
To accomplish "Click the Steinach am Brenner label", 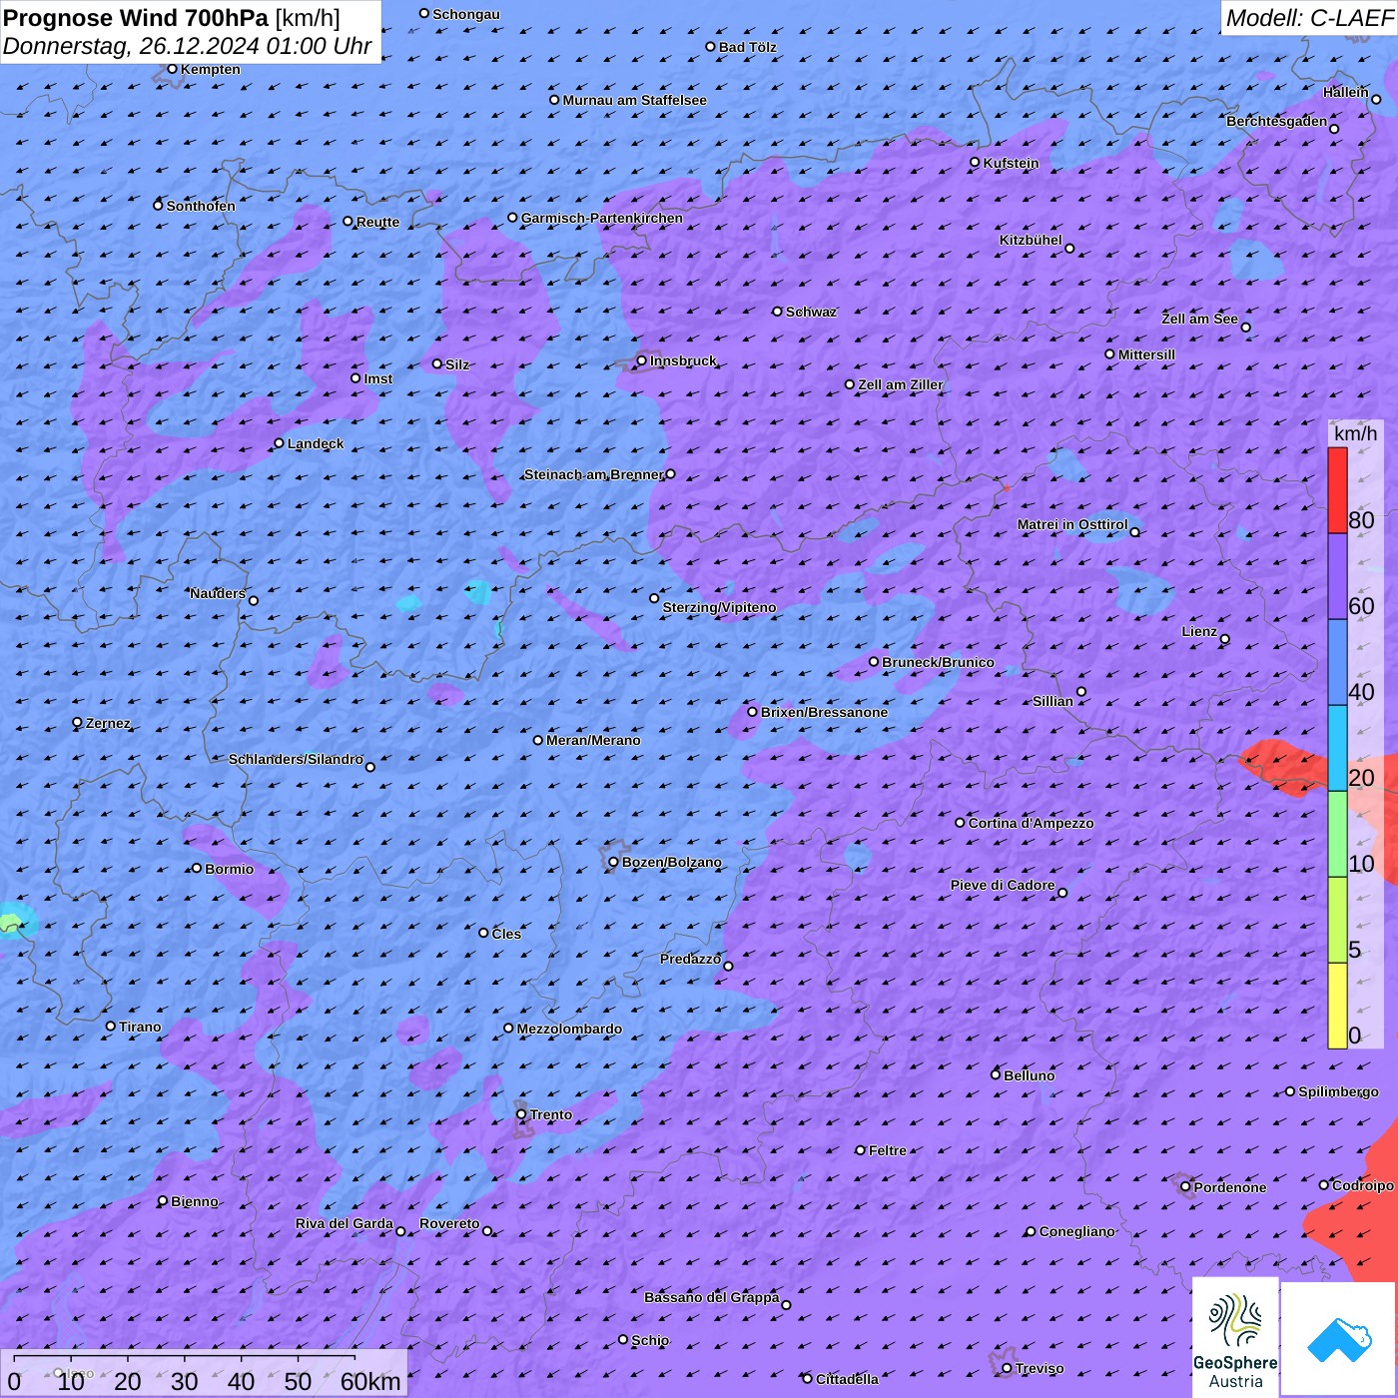I will click(593, 474).
